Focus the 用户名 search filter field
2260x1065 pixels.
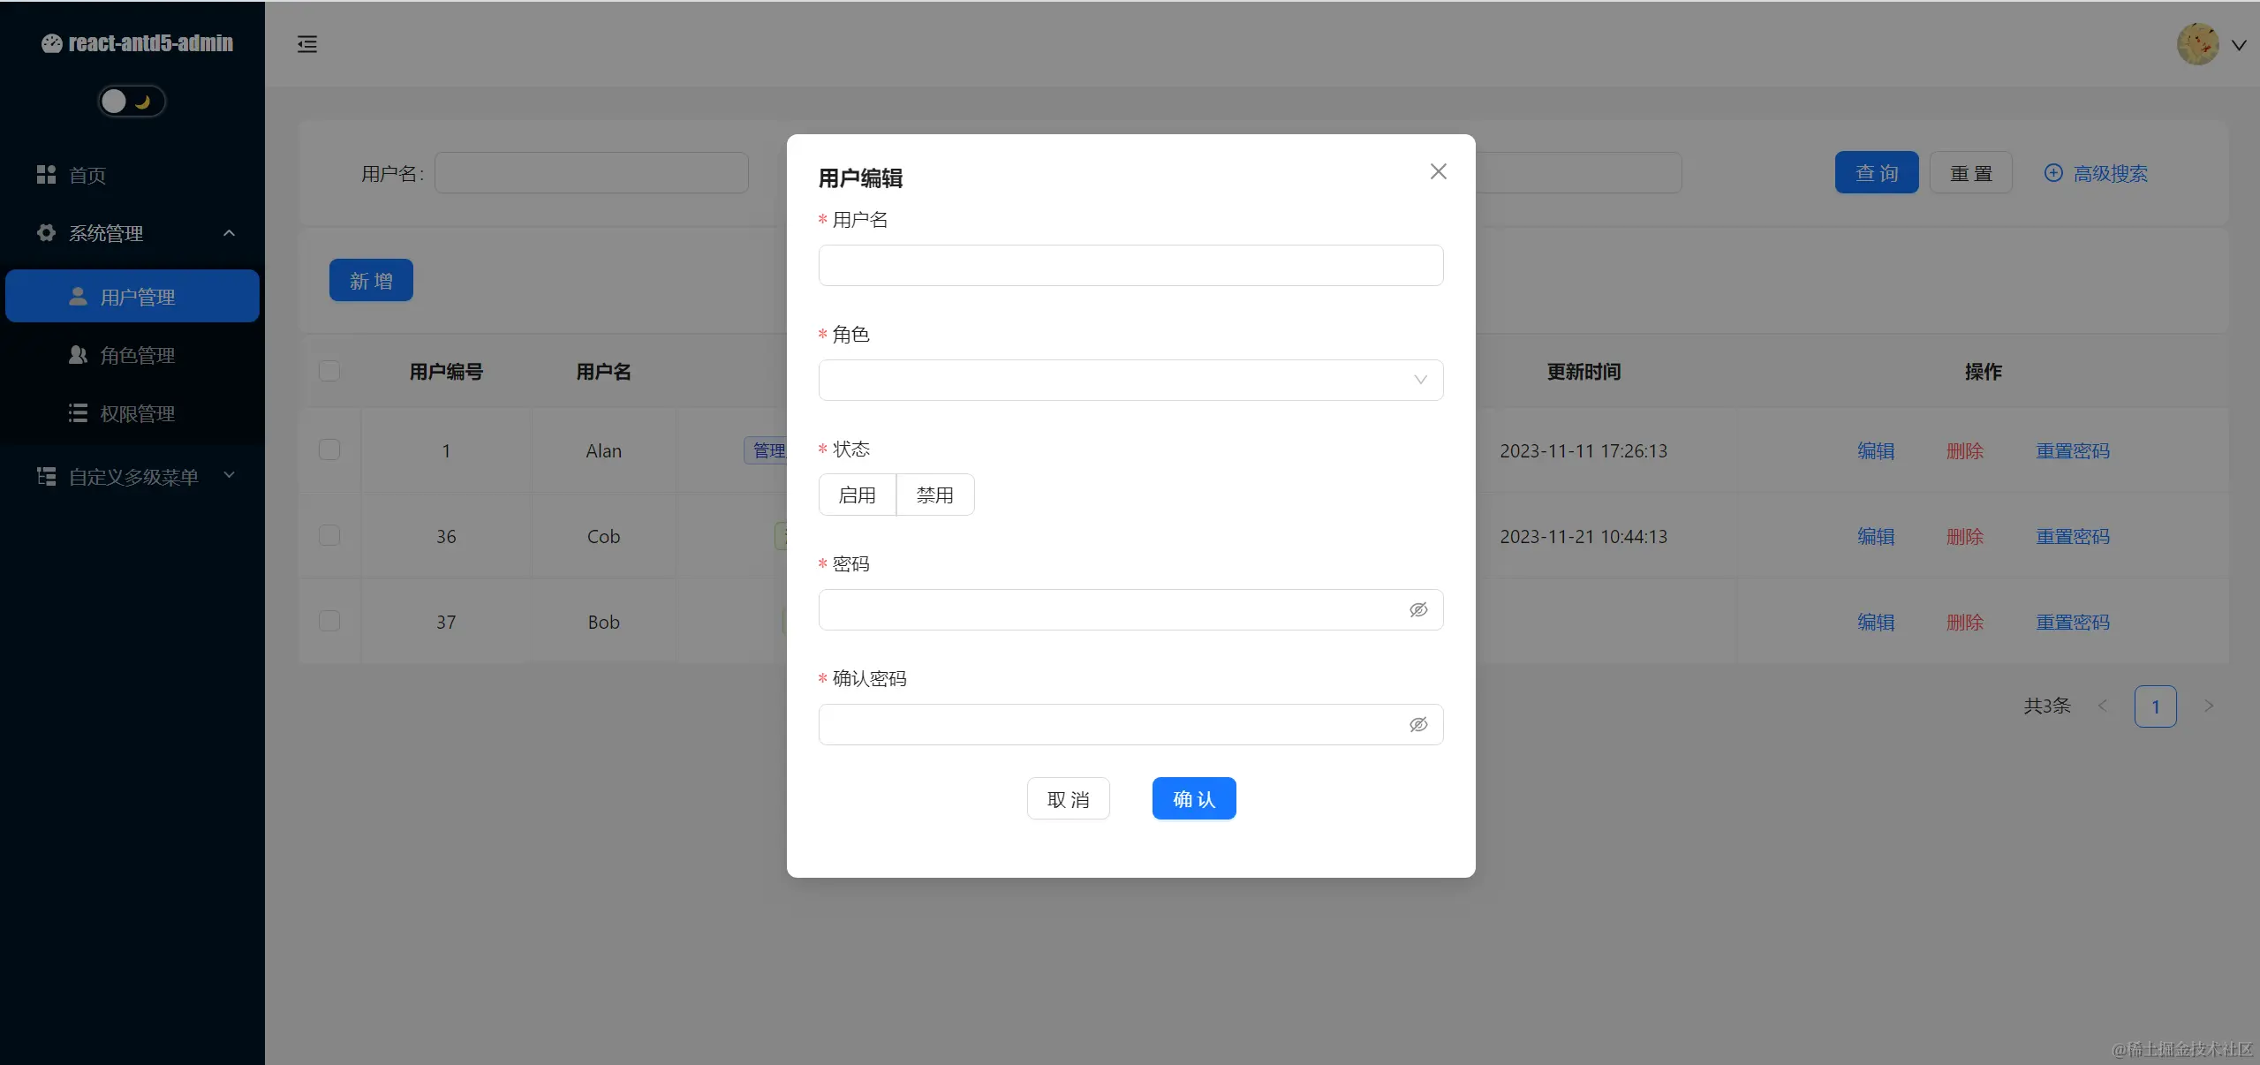[x=592, y=172]
